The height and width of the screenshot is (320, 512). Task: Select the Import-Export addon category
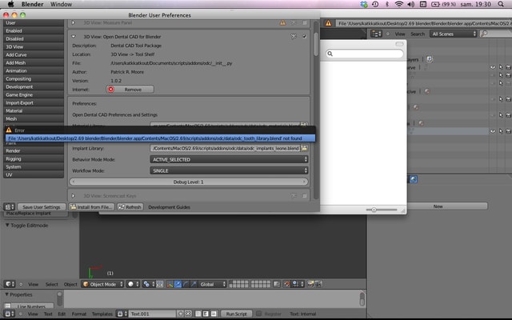tap(34, 102)
